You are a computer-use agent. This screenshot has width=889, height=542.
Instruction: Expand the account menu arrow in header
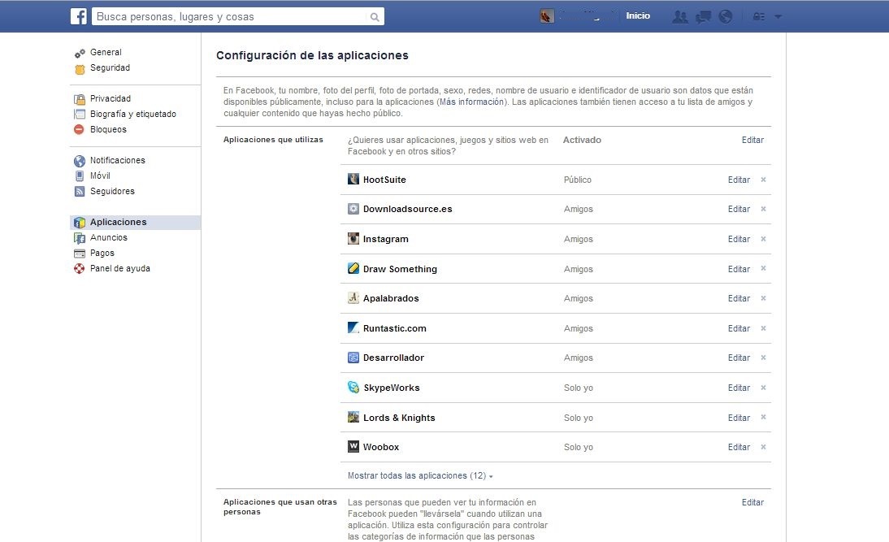778,17
